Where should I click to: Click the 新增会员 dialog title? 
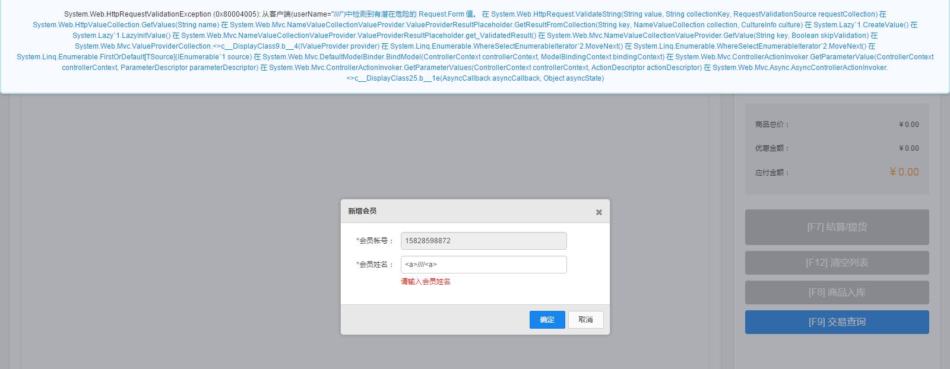click(x=362, y=211)
